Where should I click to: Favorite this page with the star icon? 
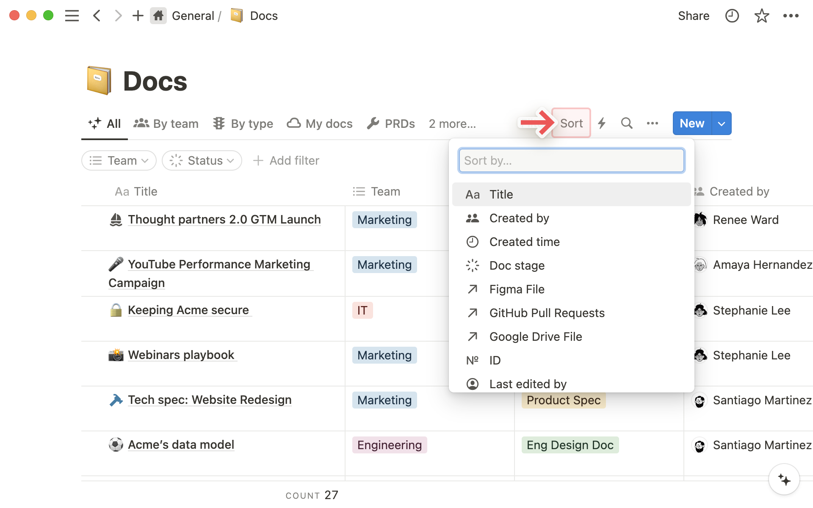pyautogui.click(x=761, y=16)
